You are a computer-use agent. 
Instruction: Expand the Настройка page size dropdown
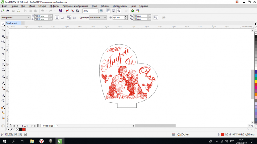click(29, 18)
